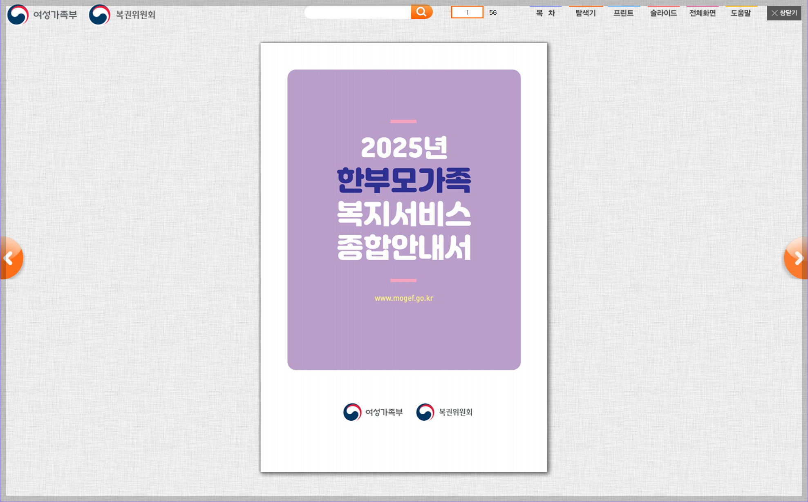Visit the www.mogef.go.kr link on cover
The height and width of the screenshot is (502, 808).
tap(404, 299)
